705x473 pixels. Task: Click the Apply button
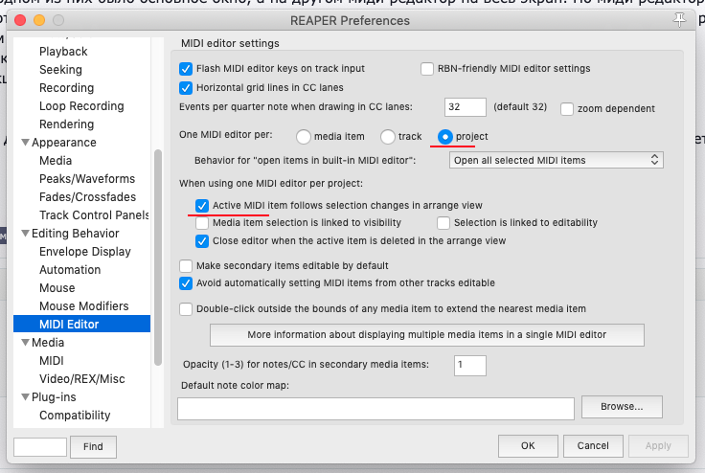click(x=658, y=446)
